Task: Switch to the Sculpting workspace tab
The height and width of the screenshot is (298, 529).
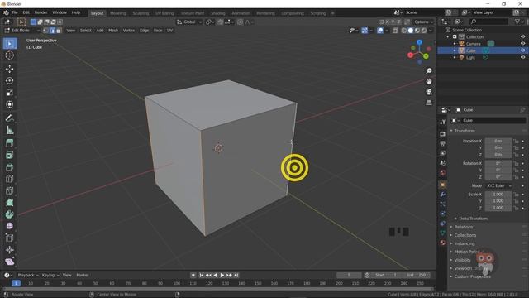Action: pos(141,13)
